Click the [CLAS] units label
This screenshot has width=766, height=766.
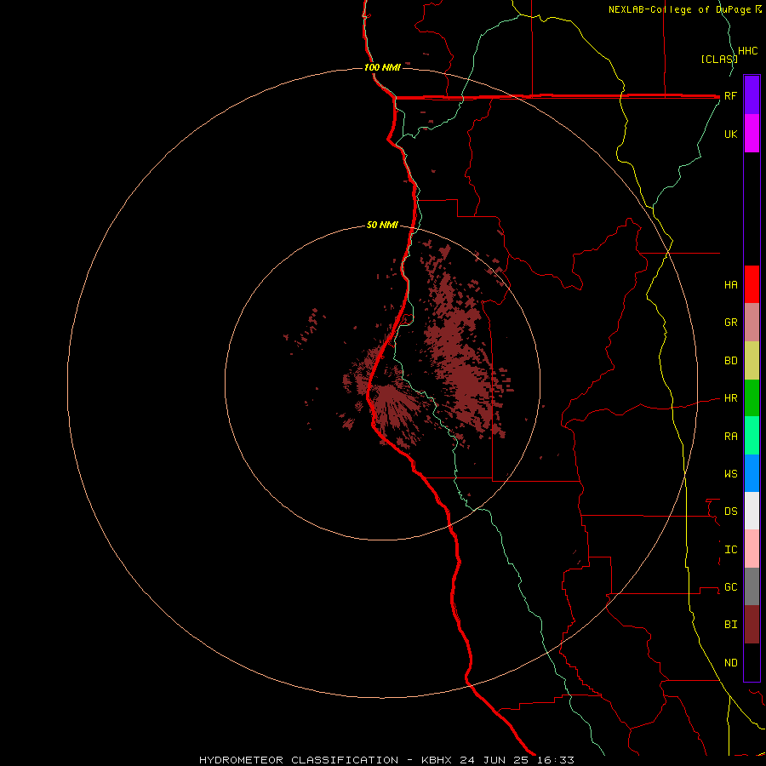coord(719,60)
